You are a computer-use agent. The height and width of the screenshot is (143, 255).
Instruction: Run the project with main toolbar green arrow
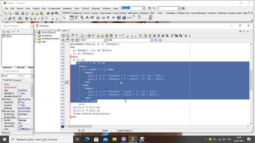(x=35, y=19)
